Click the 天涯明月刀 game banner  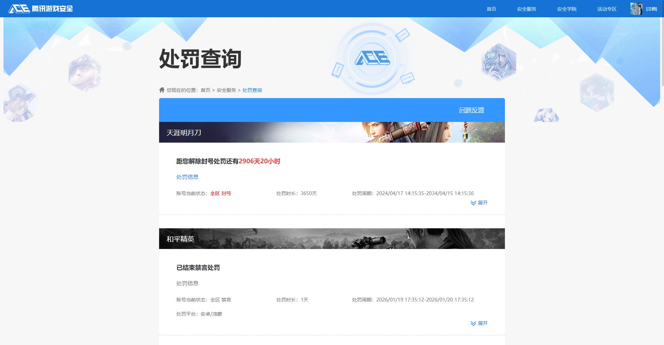tap(332, 132)
